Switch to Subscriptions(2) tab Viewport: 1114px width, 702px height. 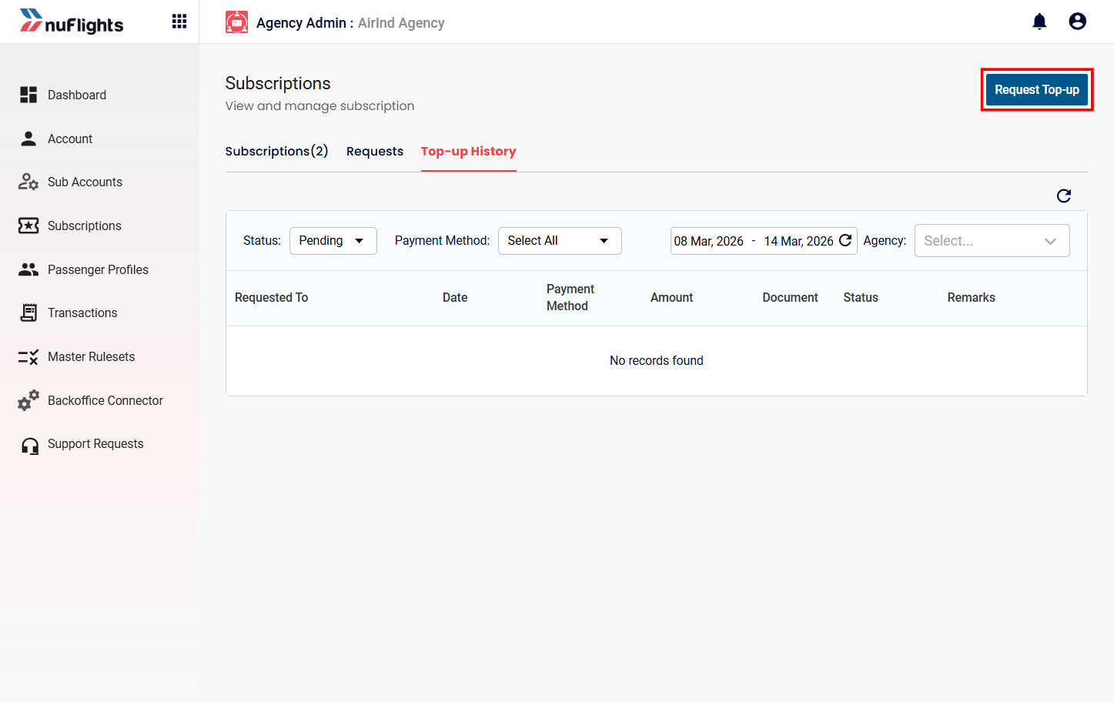276,151
